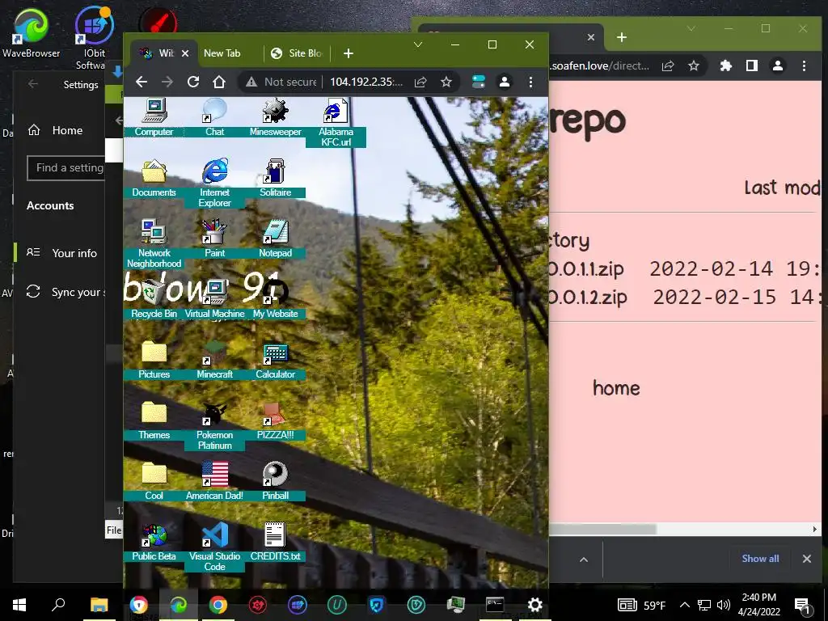
Task: Select Your info in Settings
Action: click(61, 253)
